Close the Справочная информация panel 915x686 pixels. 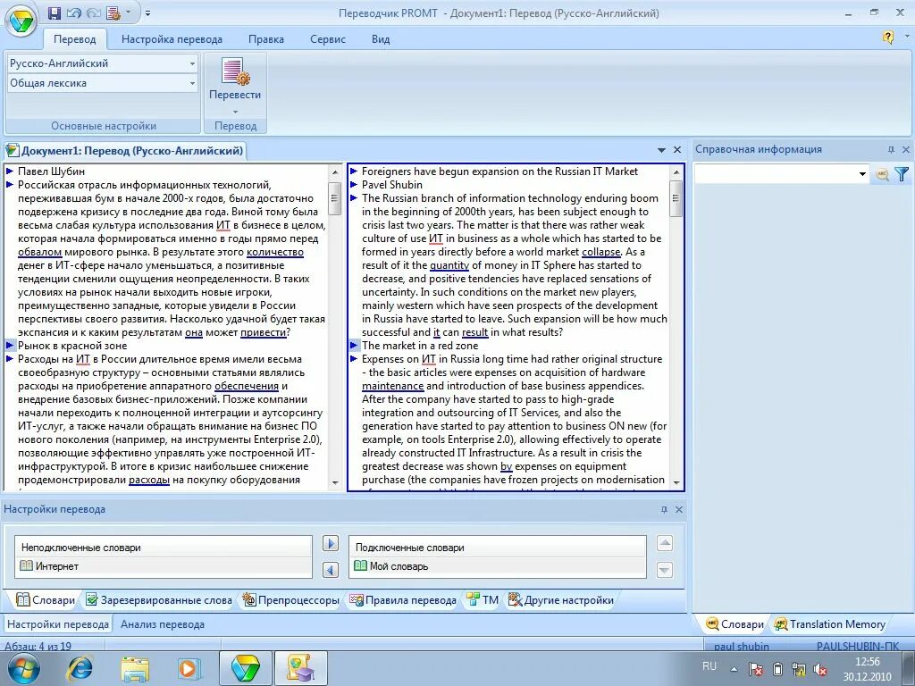coord(906,149)
